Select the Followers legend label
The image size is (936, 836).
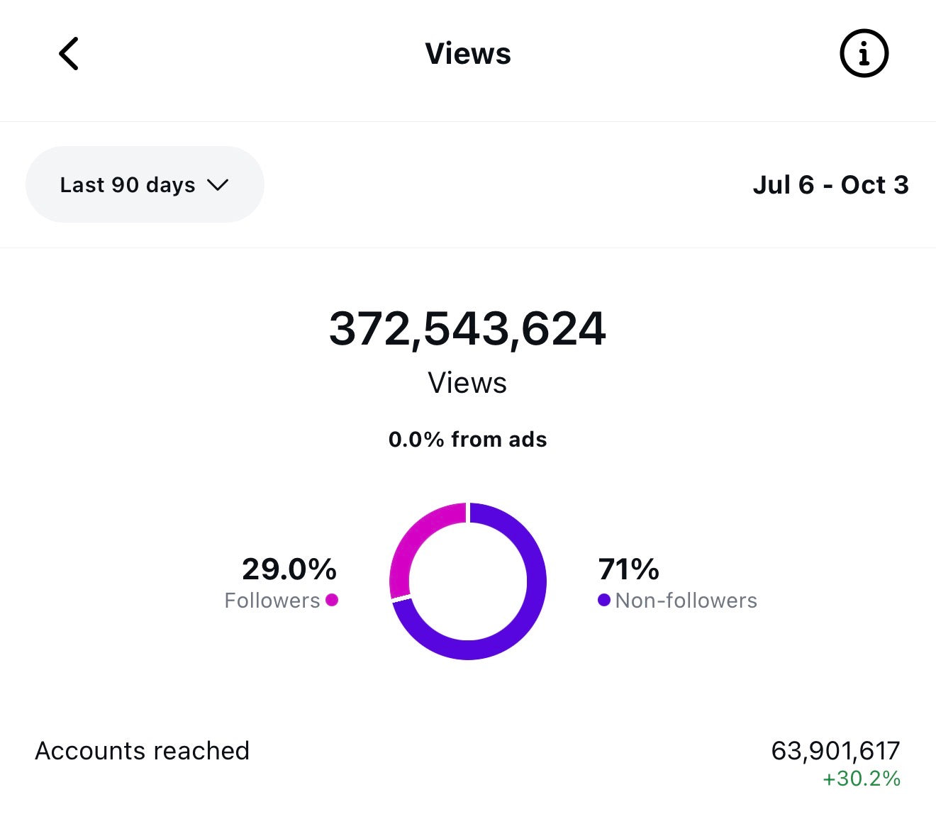coord(272,601)
